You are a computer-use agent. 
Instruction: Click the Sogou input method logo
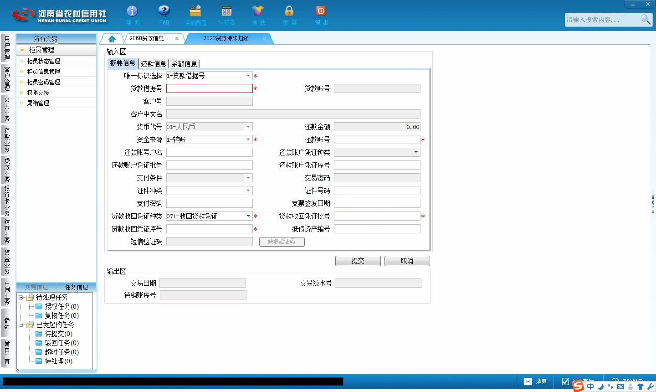click(578, 386)
